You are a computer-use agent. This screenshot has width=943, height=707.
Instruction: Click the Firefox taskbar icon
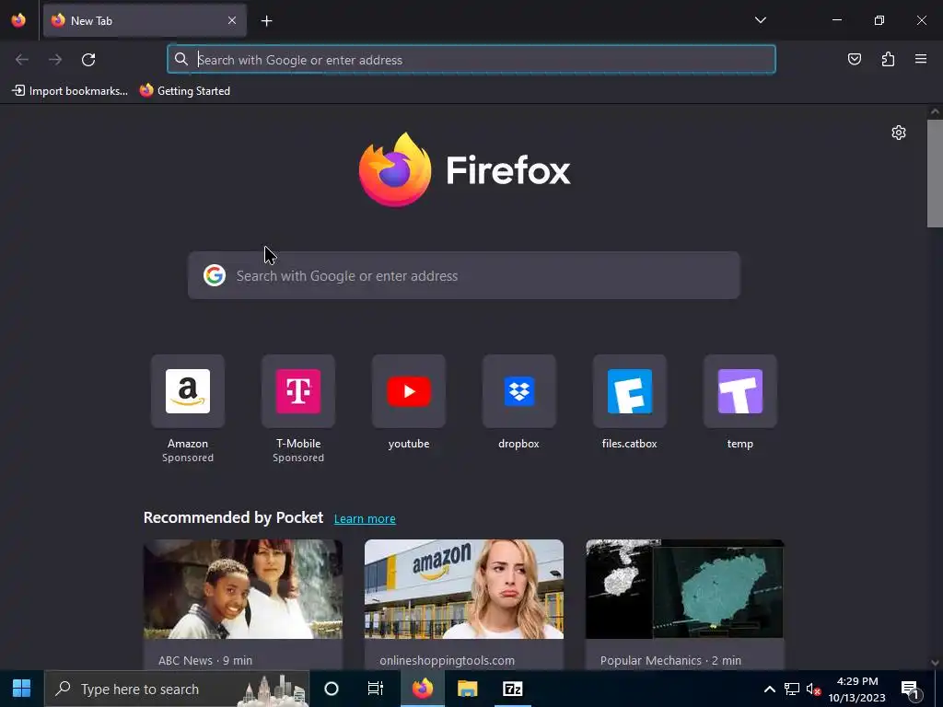coord(422,689)
